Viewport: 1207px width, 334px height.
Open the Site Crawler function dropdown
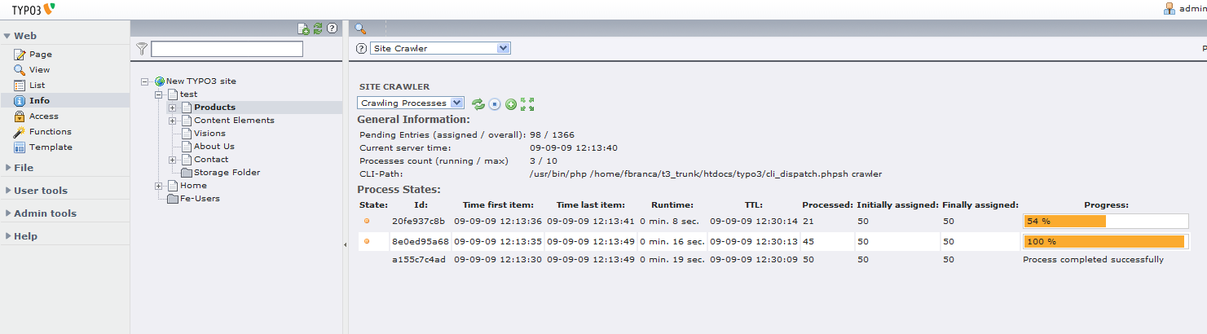tap(440, 48)
